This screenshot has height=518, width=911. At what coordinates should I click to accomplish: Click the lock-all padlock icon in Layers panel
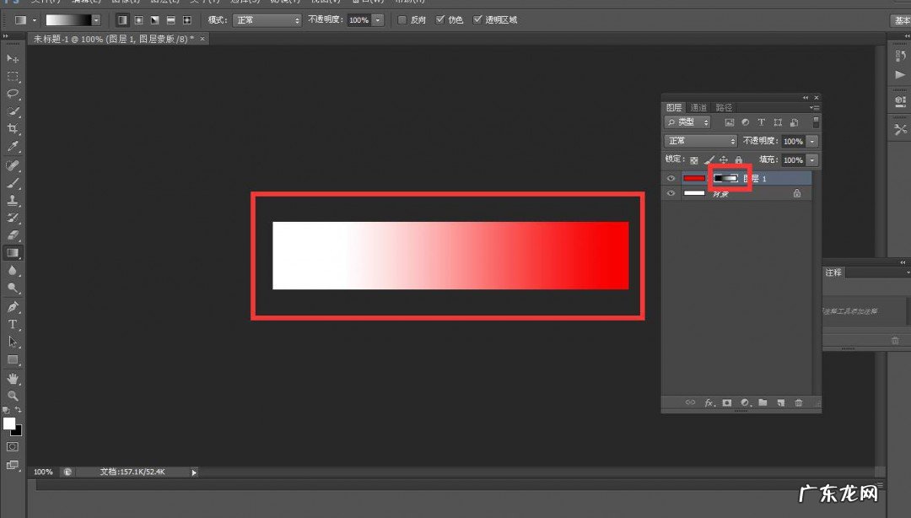point(738,160)
